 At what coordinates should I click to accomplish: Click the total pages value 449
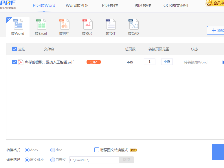(130, 62)
